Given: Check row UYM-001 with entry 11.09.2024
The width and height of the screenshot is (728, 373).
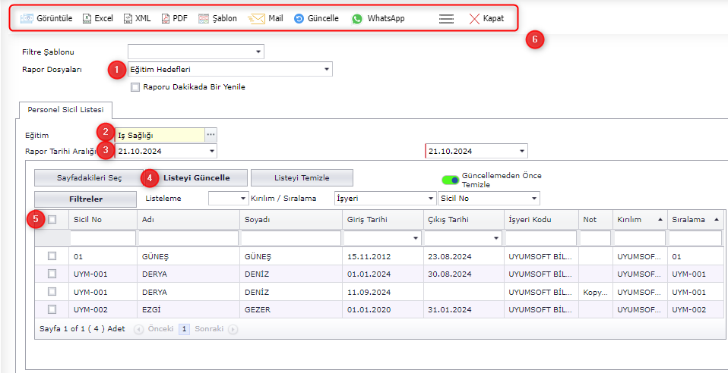Looking at the screenshot, I should (x=52, y=291).
